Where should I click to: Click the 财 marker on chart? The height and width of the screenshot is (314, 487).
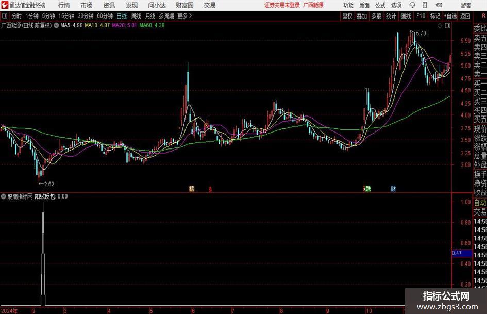(393, 189)
